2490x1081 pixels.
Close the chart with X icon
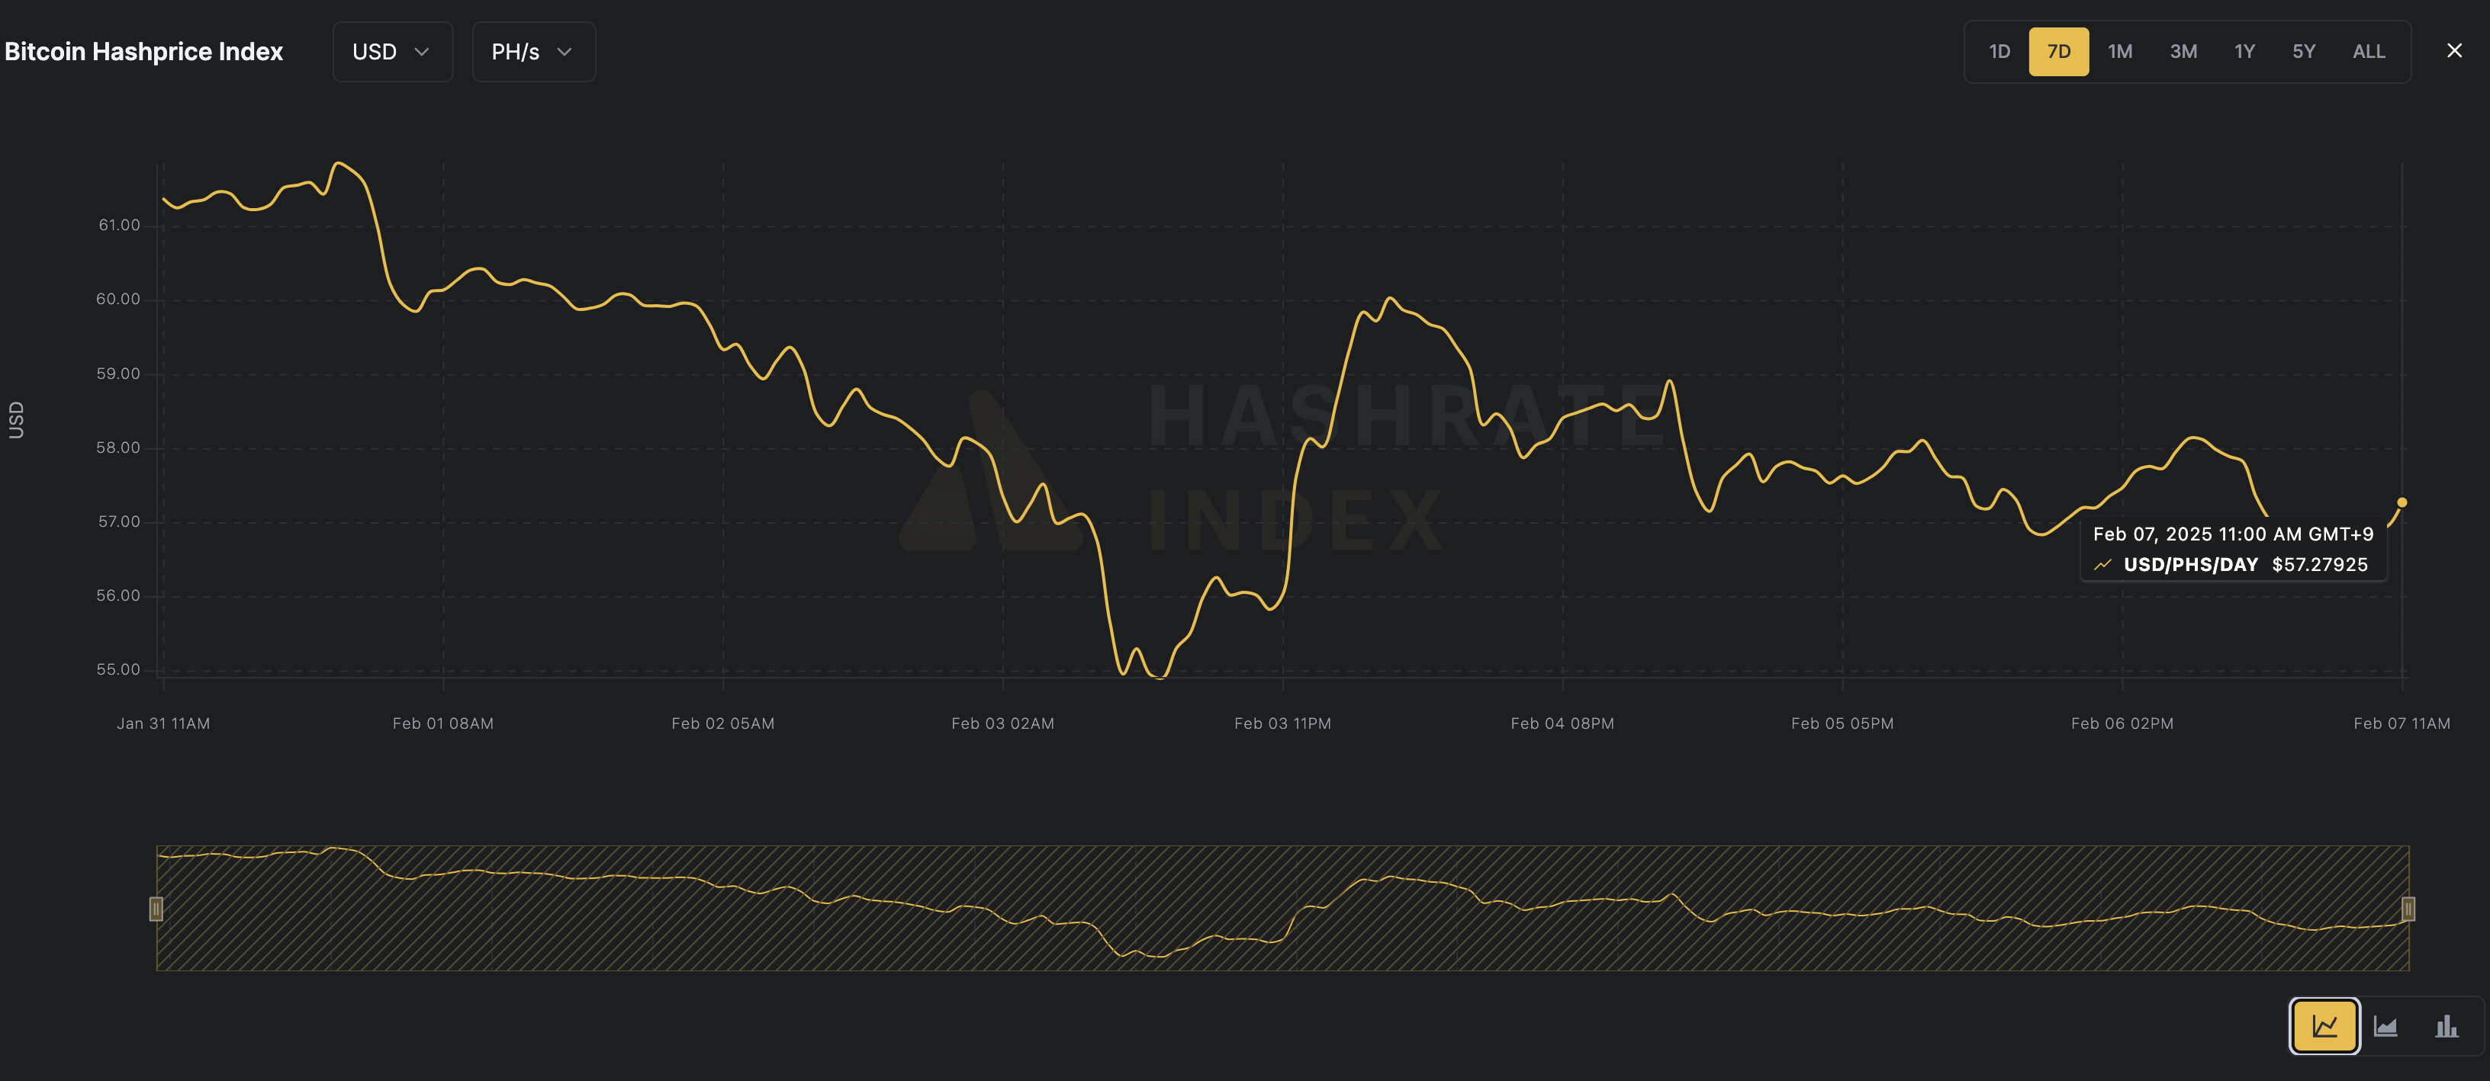coord(2454,51)
